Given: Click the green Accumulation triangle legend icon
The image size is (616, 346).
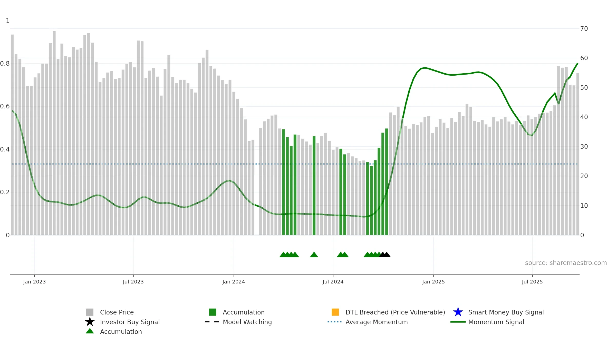Looking at the screenshot, I should click(90, 331).
